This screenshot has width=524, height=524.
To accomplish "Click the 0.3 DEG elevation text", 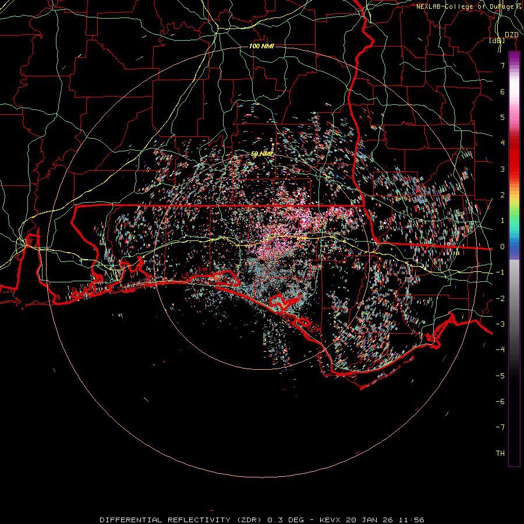I will (x=285, y=520).
